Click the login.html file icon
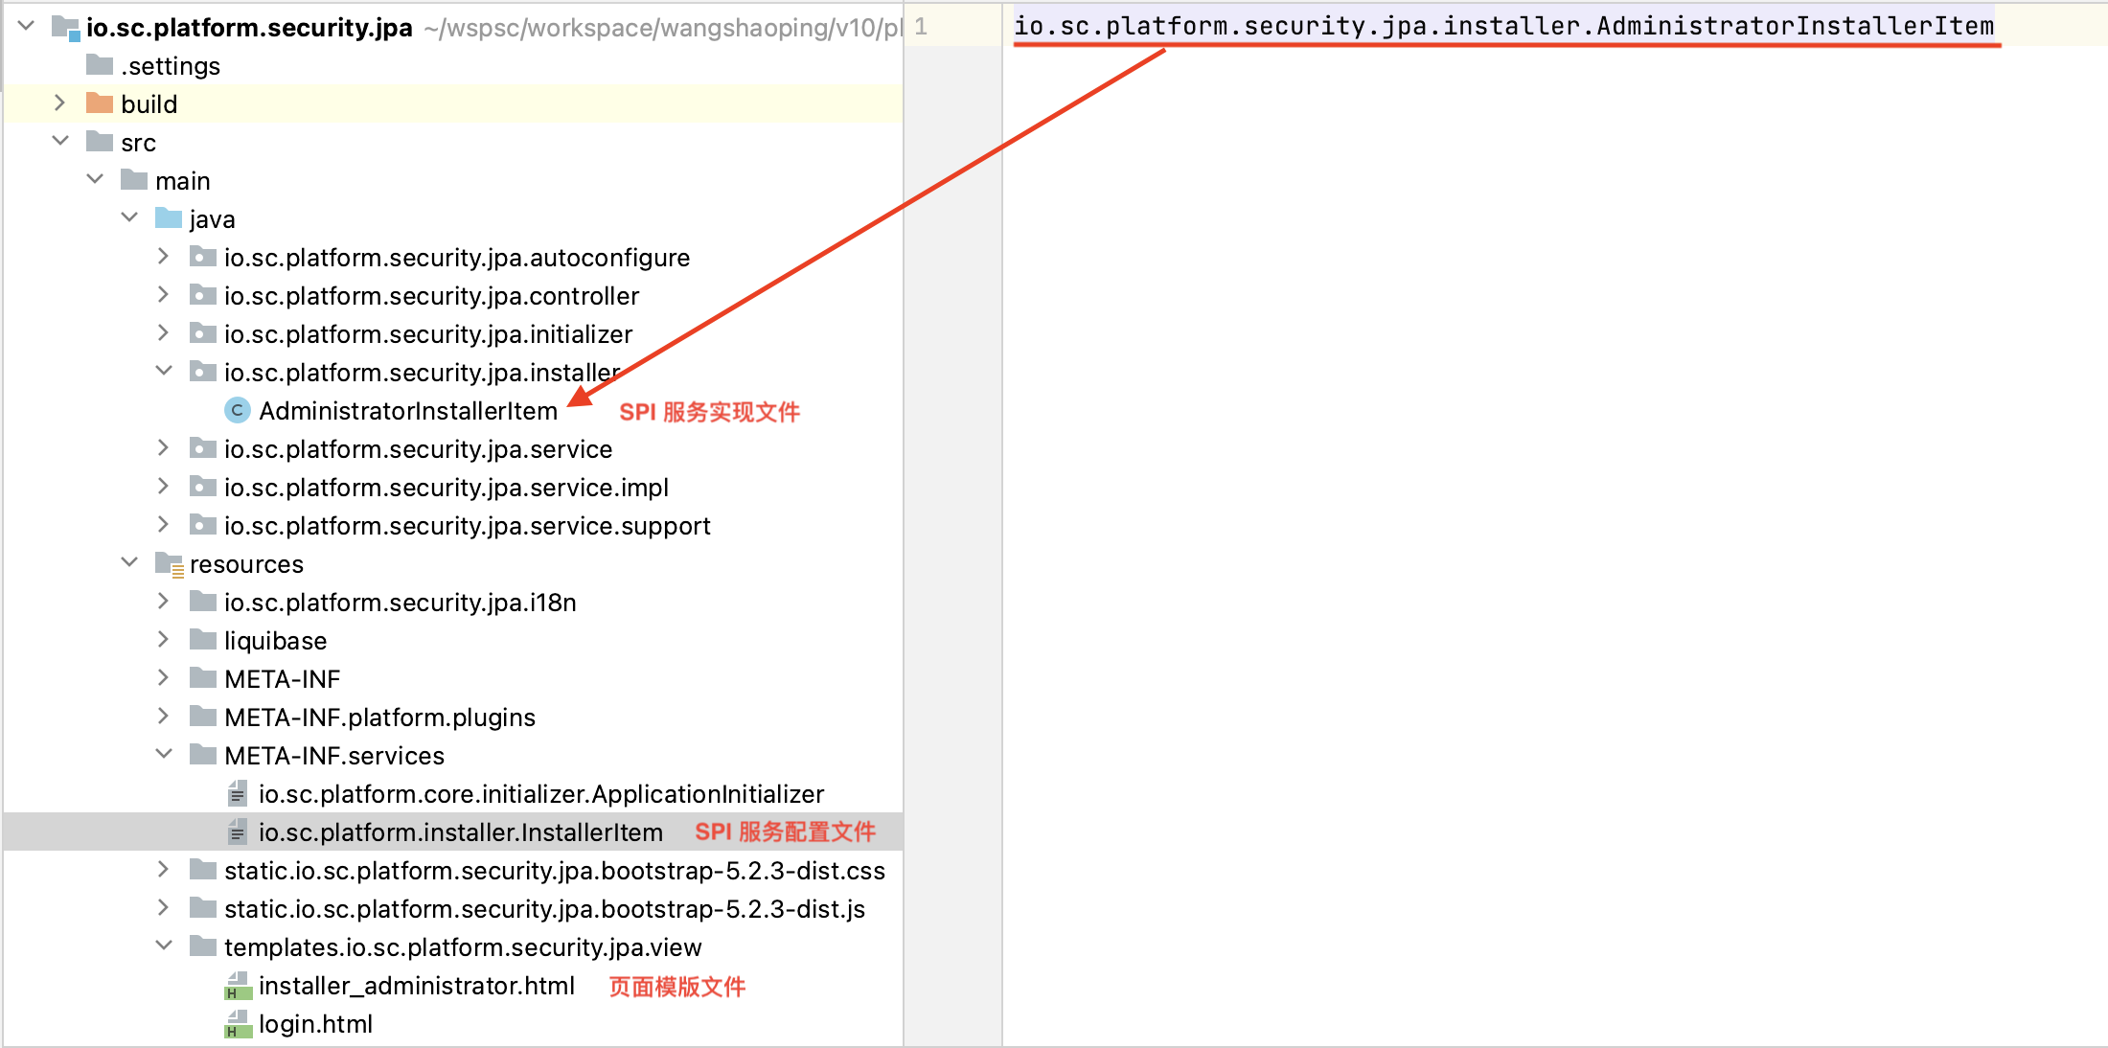 point(237,1023)
